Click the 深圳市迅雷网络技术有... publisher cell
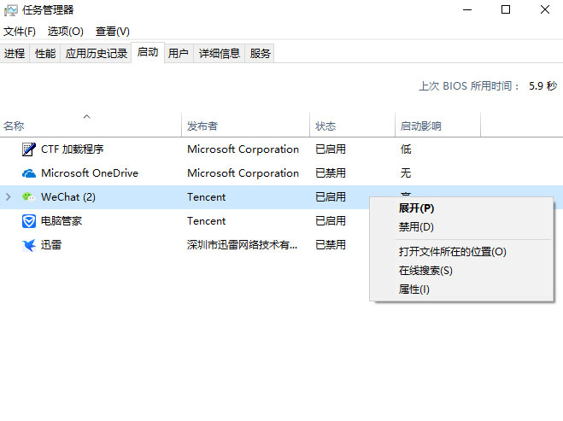This screenshot has width=563, height=421. [243, 245]
